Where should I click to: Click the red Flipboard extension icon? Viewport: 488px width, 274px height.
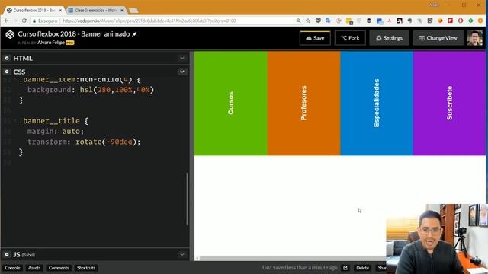point(451,21)
